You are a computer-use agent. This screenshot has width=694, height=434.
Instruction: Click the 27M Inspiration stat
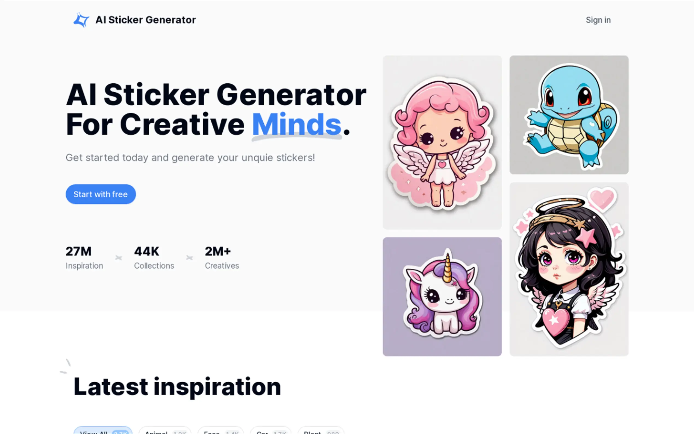pyautogui.click(x=84, y=257)
